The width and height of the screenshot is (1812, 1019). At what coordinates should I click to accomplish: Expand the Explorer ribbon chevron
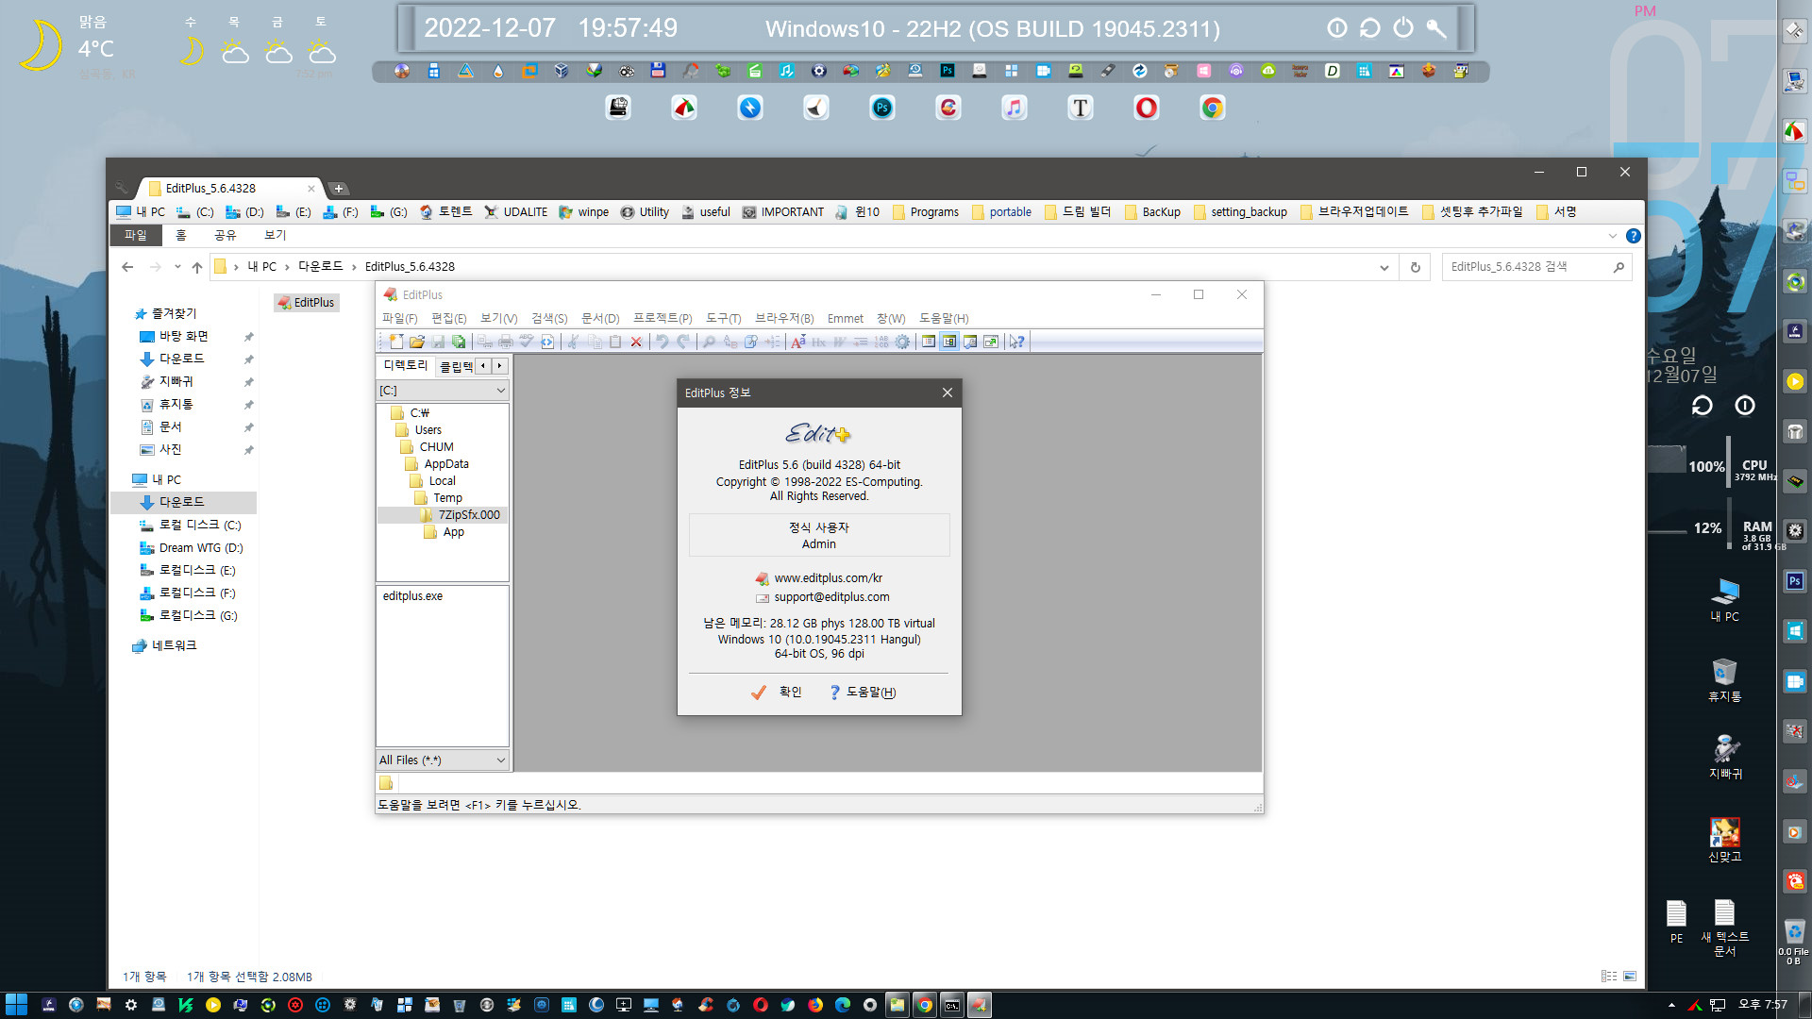pyautogui.click(x=1612, y=236)
